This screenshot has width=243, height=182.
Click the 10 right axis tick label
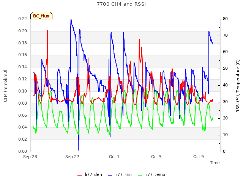coord(225,135)
